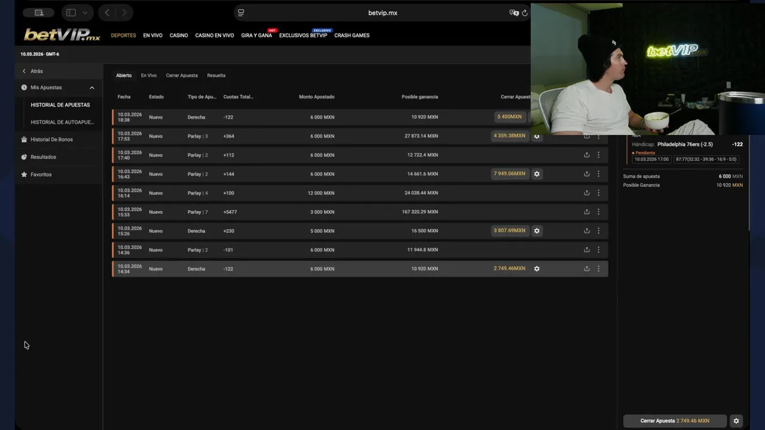Open CASINO EN VIVO section

point(215,35)
